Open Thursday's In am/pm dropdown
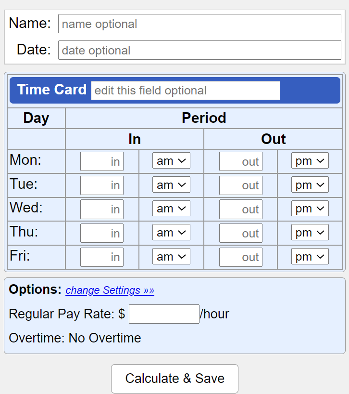Screen dimensions: 349x394 coord(171,233)
